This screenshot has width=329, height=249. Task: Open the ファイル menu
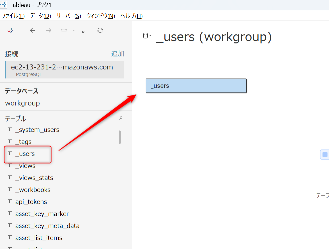13,16
